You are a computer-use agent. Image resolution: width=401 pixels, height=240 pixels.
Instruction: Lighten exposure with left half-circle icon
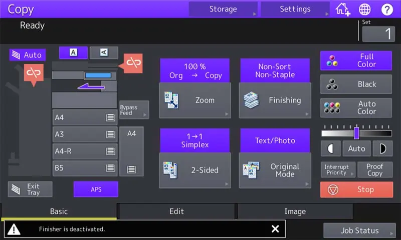click(330, 148)
